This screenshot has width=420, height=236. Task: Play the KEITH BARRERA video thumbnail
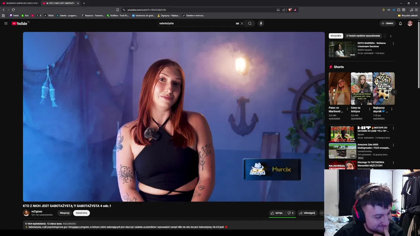click(342, 49)
